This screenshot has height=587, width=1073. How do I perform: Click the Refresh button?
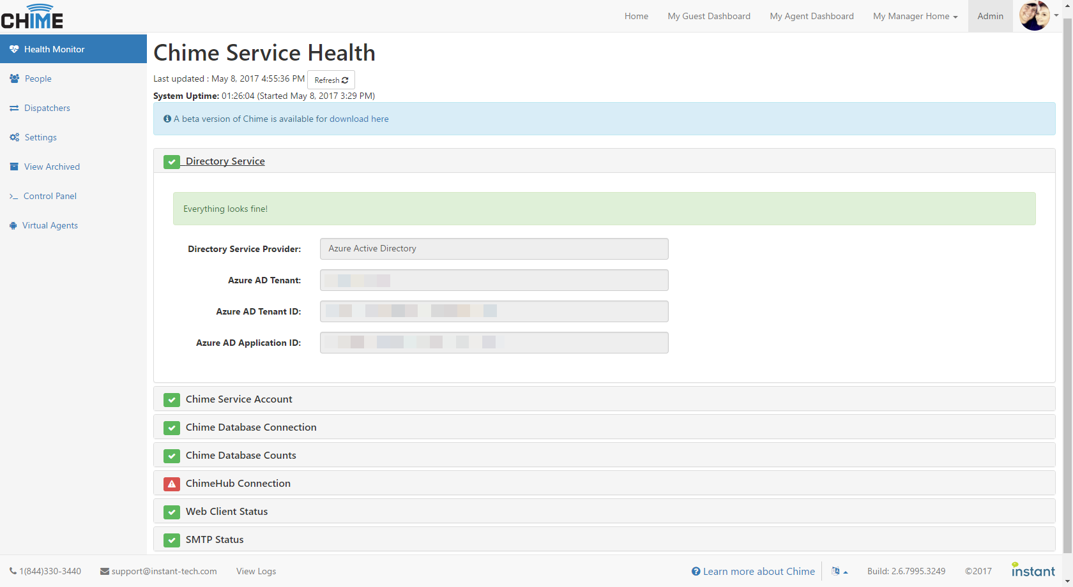point(331,80)
